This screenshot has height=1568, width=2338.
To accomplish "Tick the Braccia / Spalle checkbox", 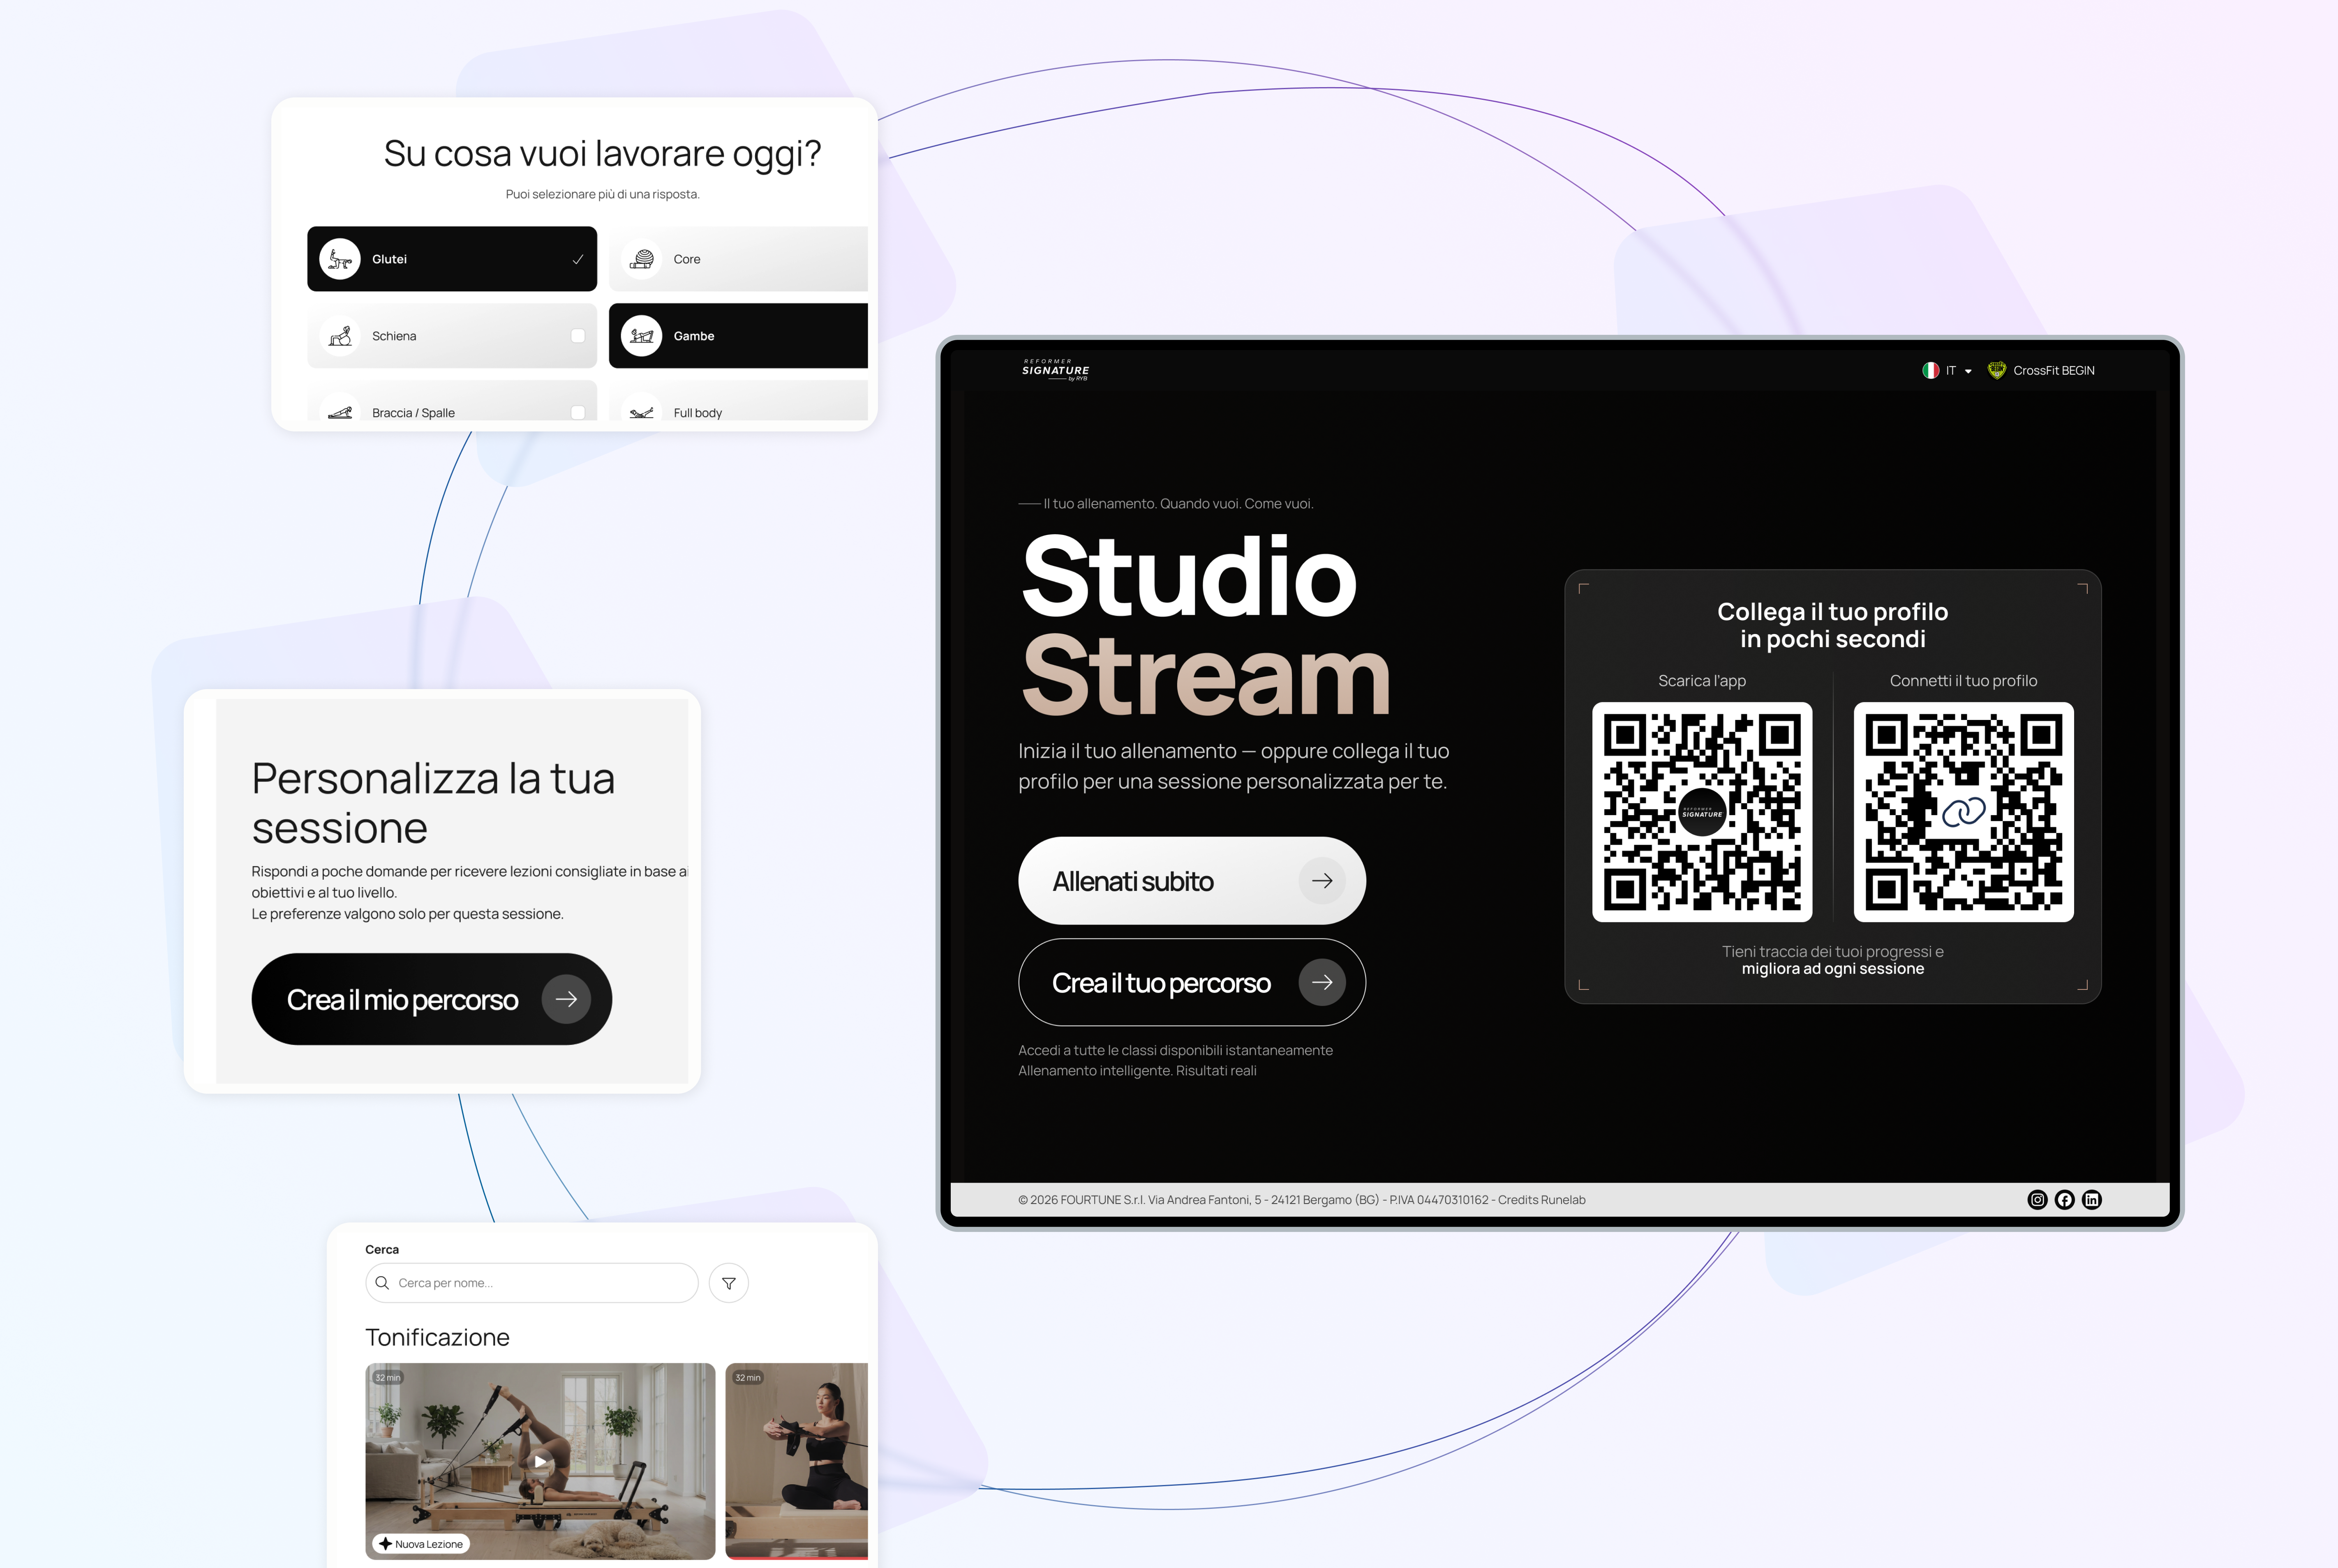I will pyautogui.click(x=577, y=412).
